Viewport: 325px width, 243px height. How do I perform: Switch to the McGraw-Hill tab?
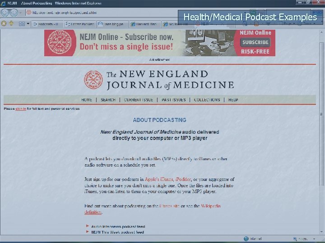[178, 24]
